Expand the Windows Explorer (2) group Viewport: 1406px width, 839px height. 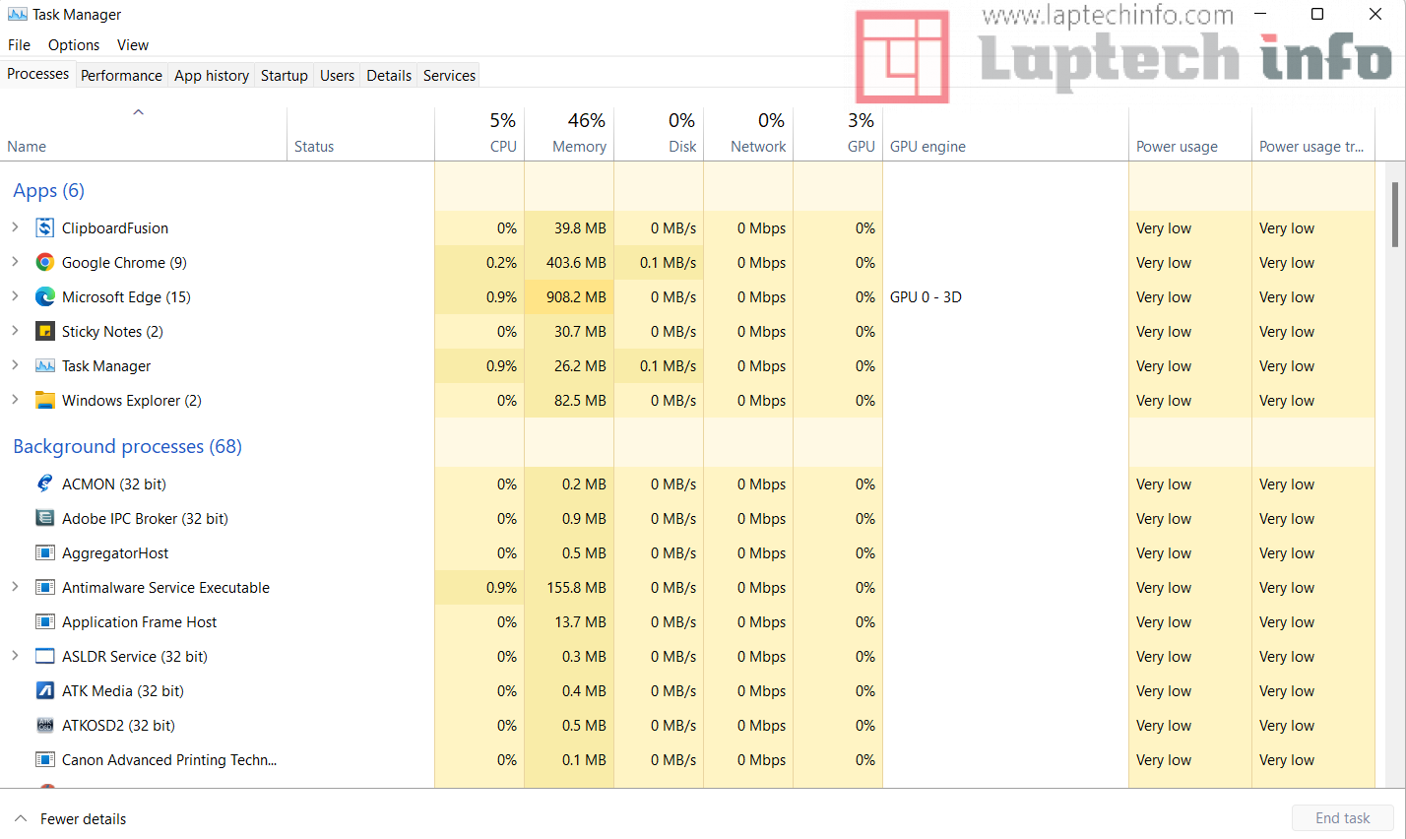pyautogui.click(x=15, y=400)
